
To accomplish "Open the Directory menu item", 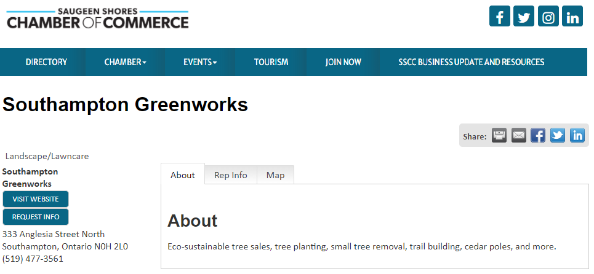I will (46, 62).
